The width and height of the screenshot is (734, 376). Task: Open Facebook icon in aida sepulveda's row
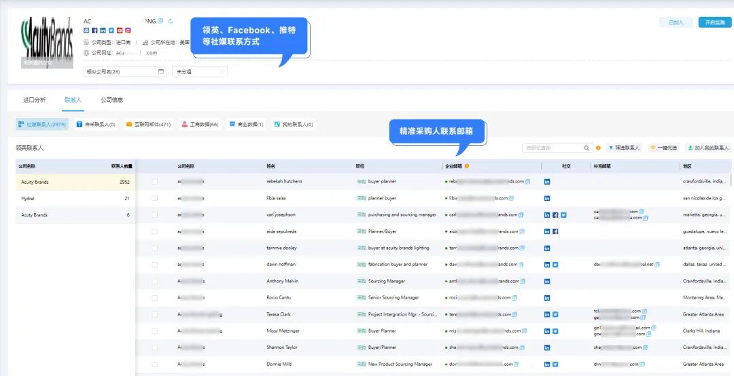point(555,231)
